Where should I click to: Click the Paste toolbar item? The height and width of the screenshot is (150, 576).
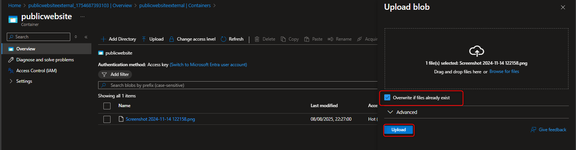coord(313,39)
